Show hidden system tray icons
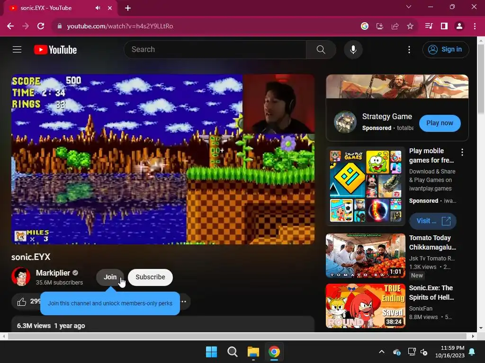 point(382,352)
